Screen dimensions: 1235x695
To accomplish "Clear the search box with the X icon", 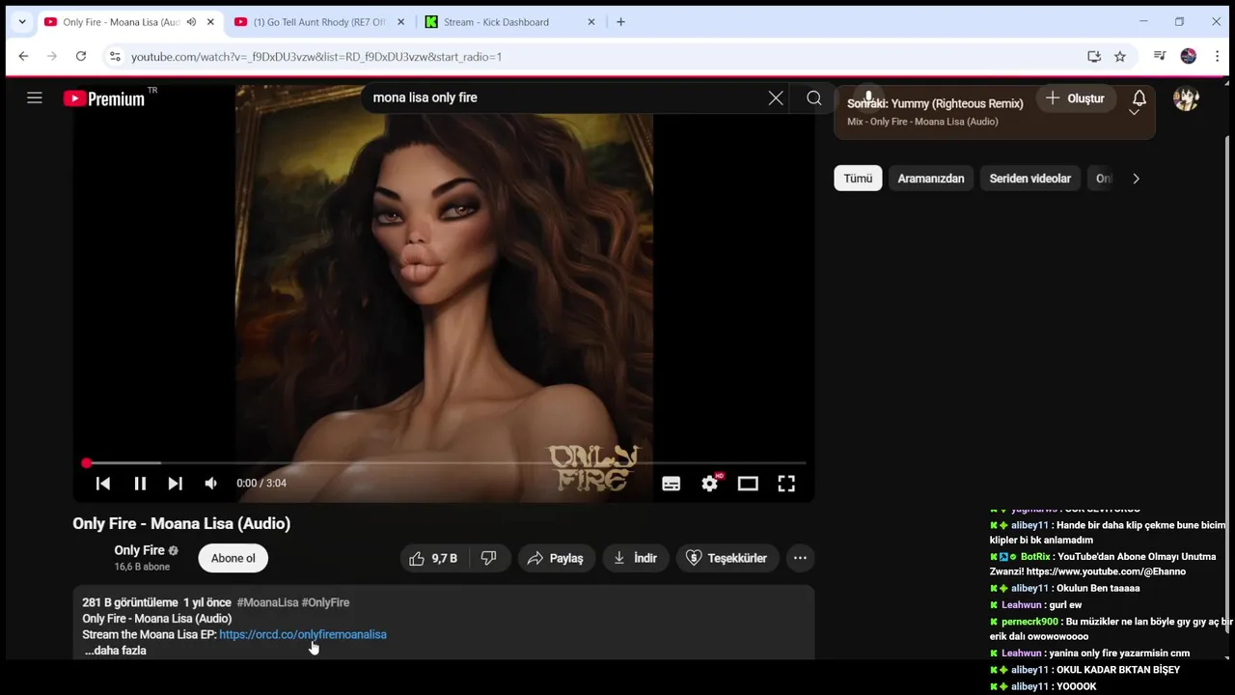I will [x=776, y=97].
